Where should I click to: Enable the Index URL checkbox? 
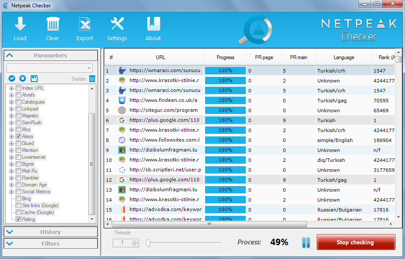18,88
